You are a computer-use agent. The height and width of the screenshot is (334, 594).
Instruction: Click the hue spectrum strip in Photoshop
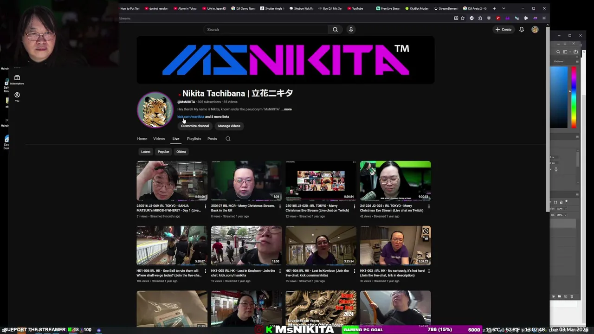click(x=574, y=97)
